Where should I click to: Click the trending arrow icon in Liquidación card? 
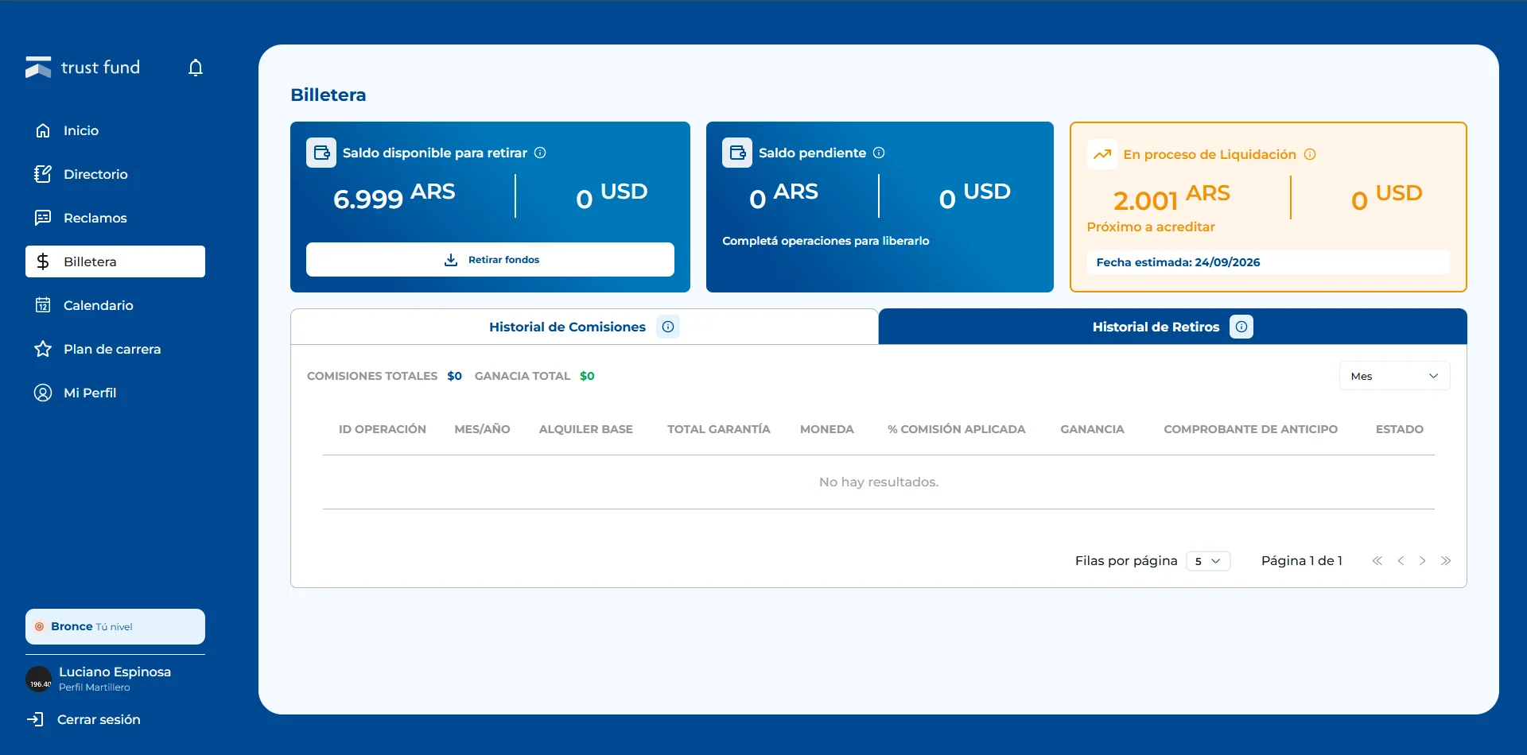tap(1102, 154)
